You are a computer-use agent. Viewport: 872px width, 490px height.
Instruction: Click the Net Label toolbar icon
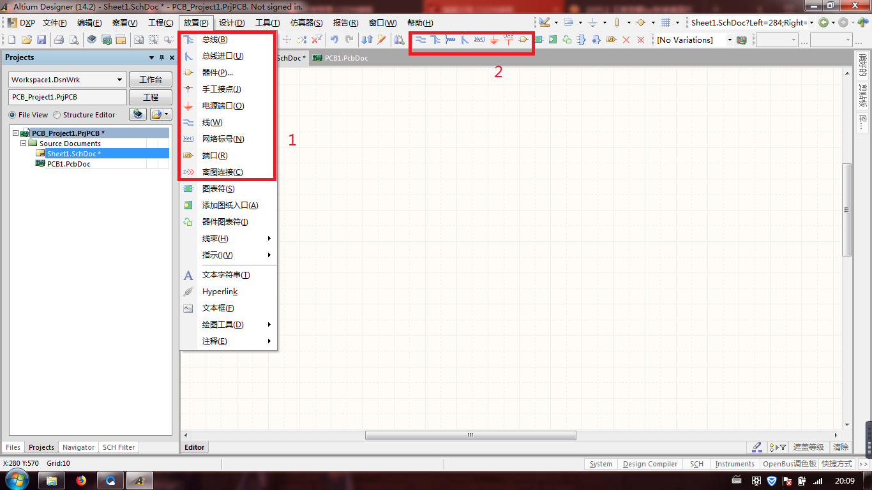coord(479,40)
